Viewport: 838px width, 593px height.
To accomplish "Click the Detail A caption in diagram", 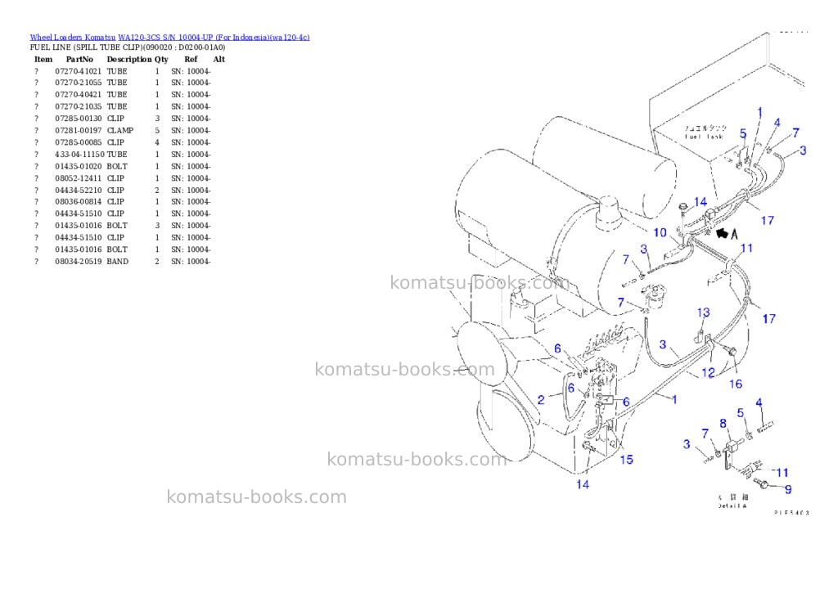I will click(732, 506).
